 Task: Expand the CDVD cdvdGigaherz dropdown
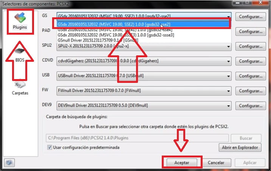tap(144, 61)
